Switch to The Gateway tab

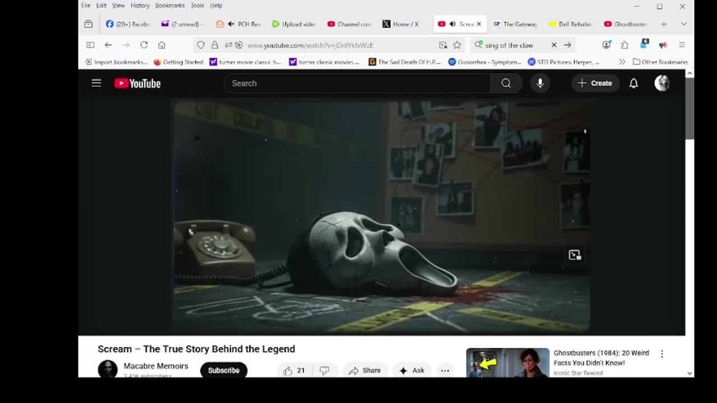515,24
